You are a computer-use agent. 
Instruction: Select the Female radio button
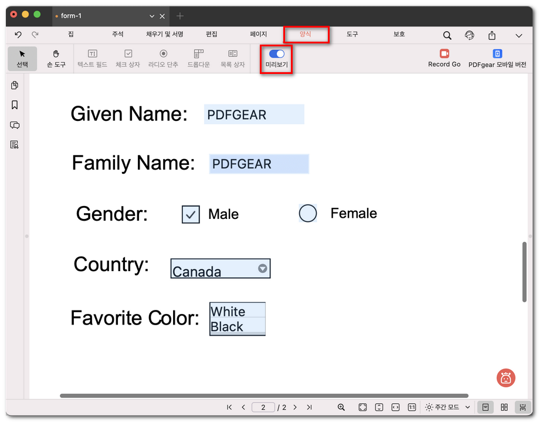point(308,214)
